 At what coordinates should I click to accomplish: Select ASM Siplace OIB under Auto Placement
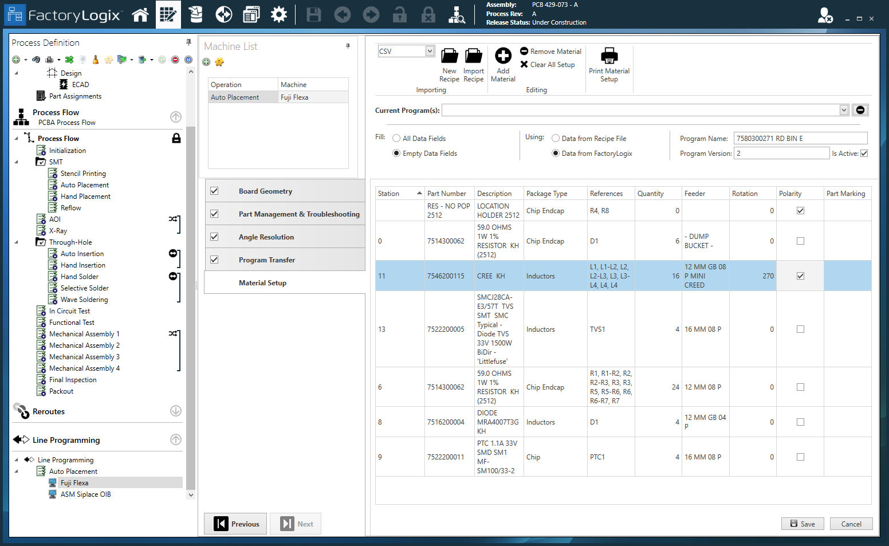coord(85,494)
